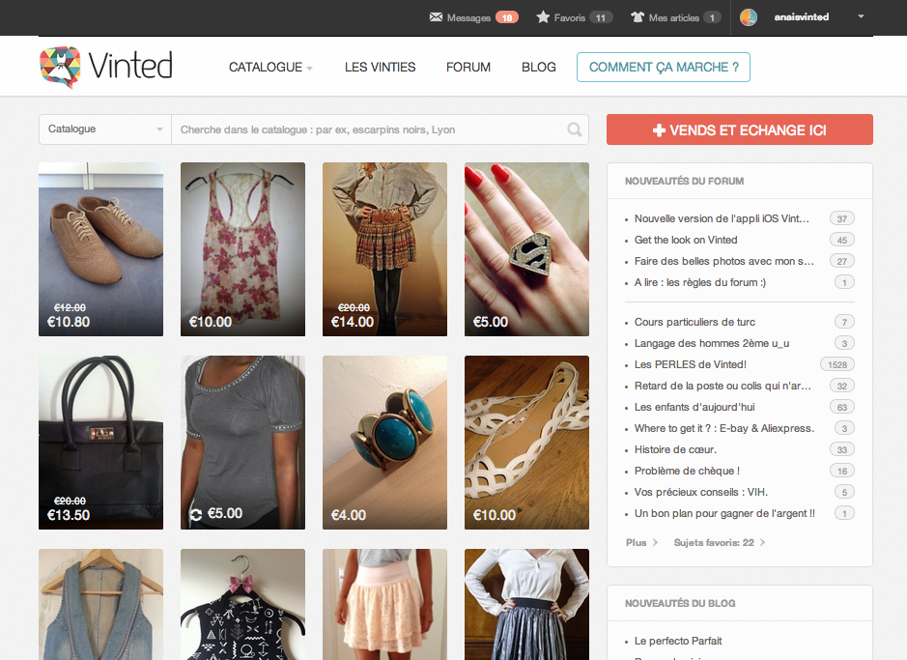
Task: Open the user account dropdown arrow
Action: point(861,16)
